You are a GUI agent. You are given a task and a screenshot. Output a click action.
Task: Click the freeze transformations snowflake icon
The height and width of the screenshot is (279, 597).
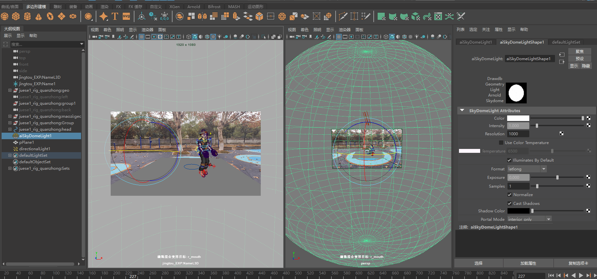pos(165,16)
